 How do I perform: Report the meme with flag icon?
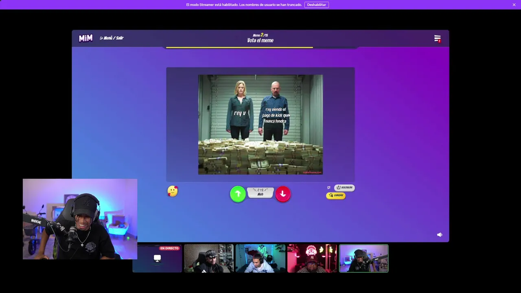click(x=329, y=188)
